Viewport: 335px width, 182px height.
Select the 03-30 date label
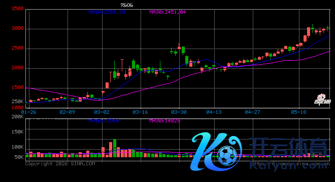click(179, 112)
